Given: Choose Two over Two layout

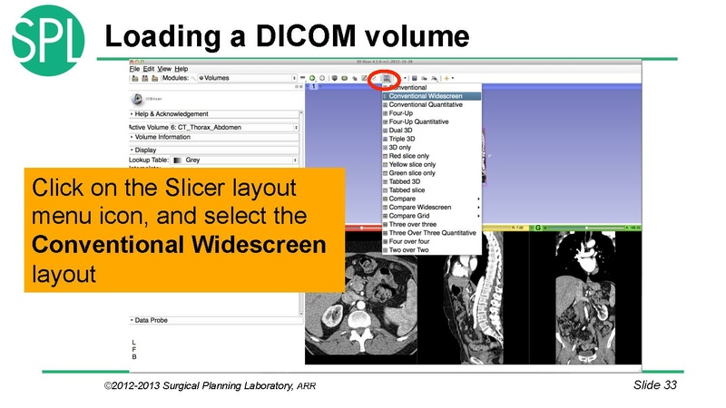Looking at the screenshot, I should (x=432, y=250).
